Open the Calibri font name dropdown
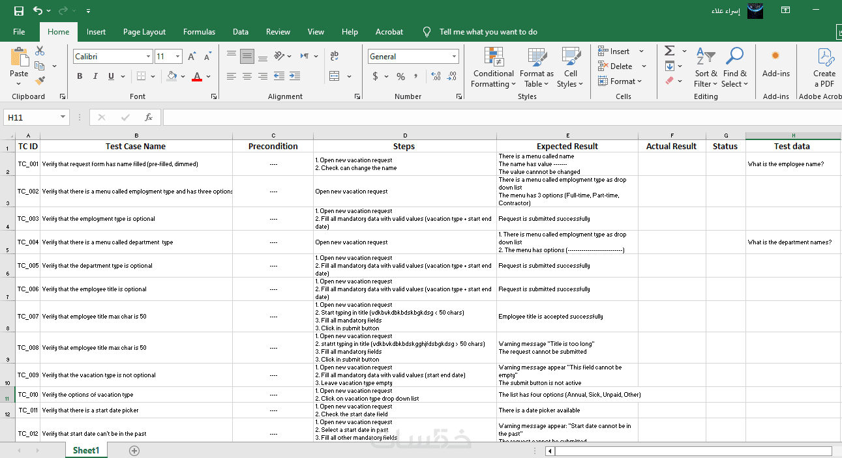This screenshot has width=842, height=458. pyautogui.click(x=148, y=57)
